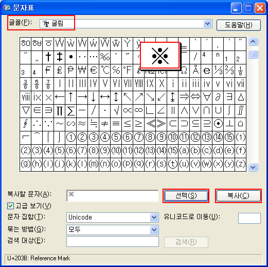Select the intersection ∩ symbol
The image size is (268, 267).
207,111
